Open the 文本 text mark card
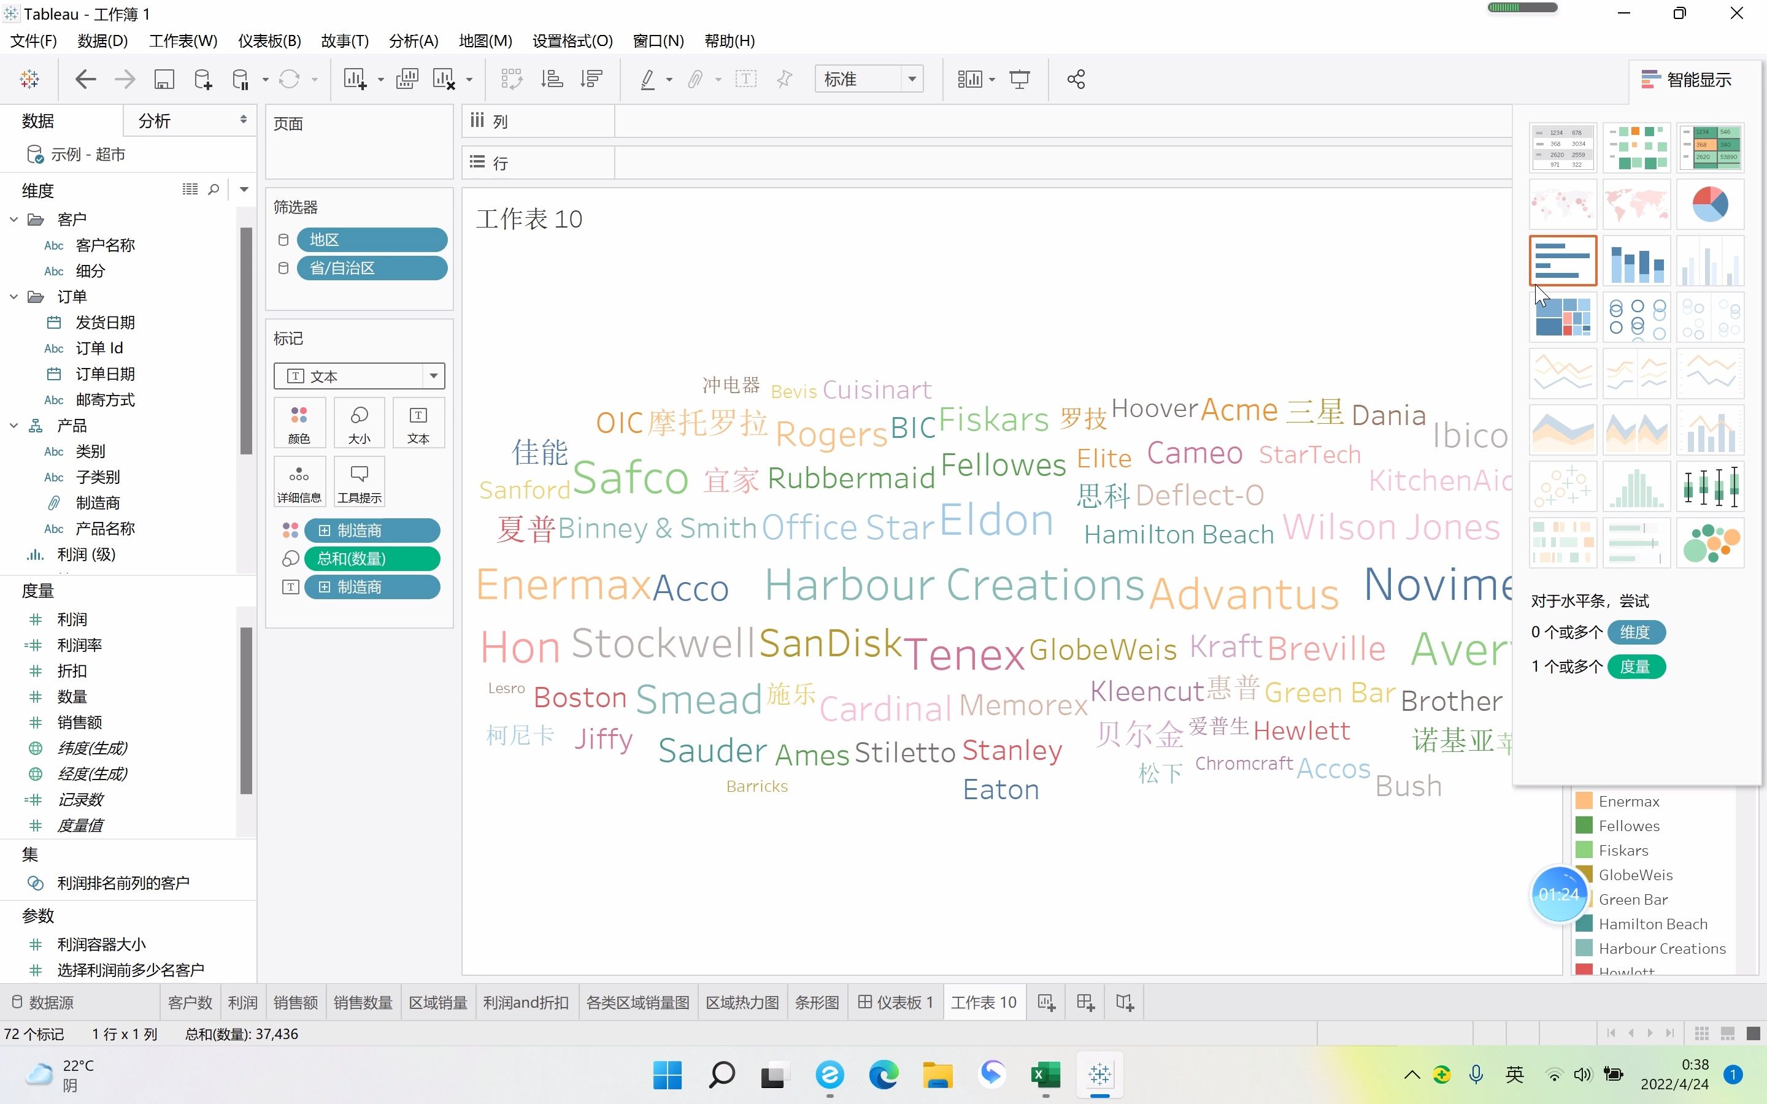Screen dimensions: 1767x1104 click(x=418, y=423)
